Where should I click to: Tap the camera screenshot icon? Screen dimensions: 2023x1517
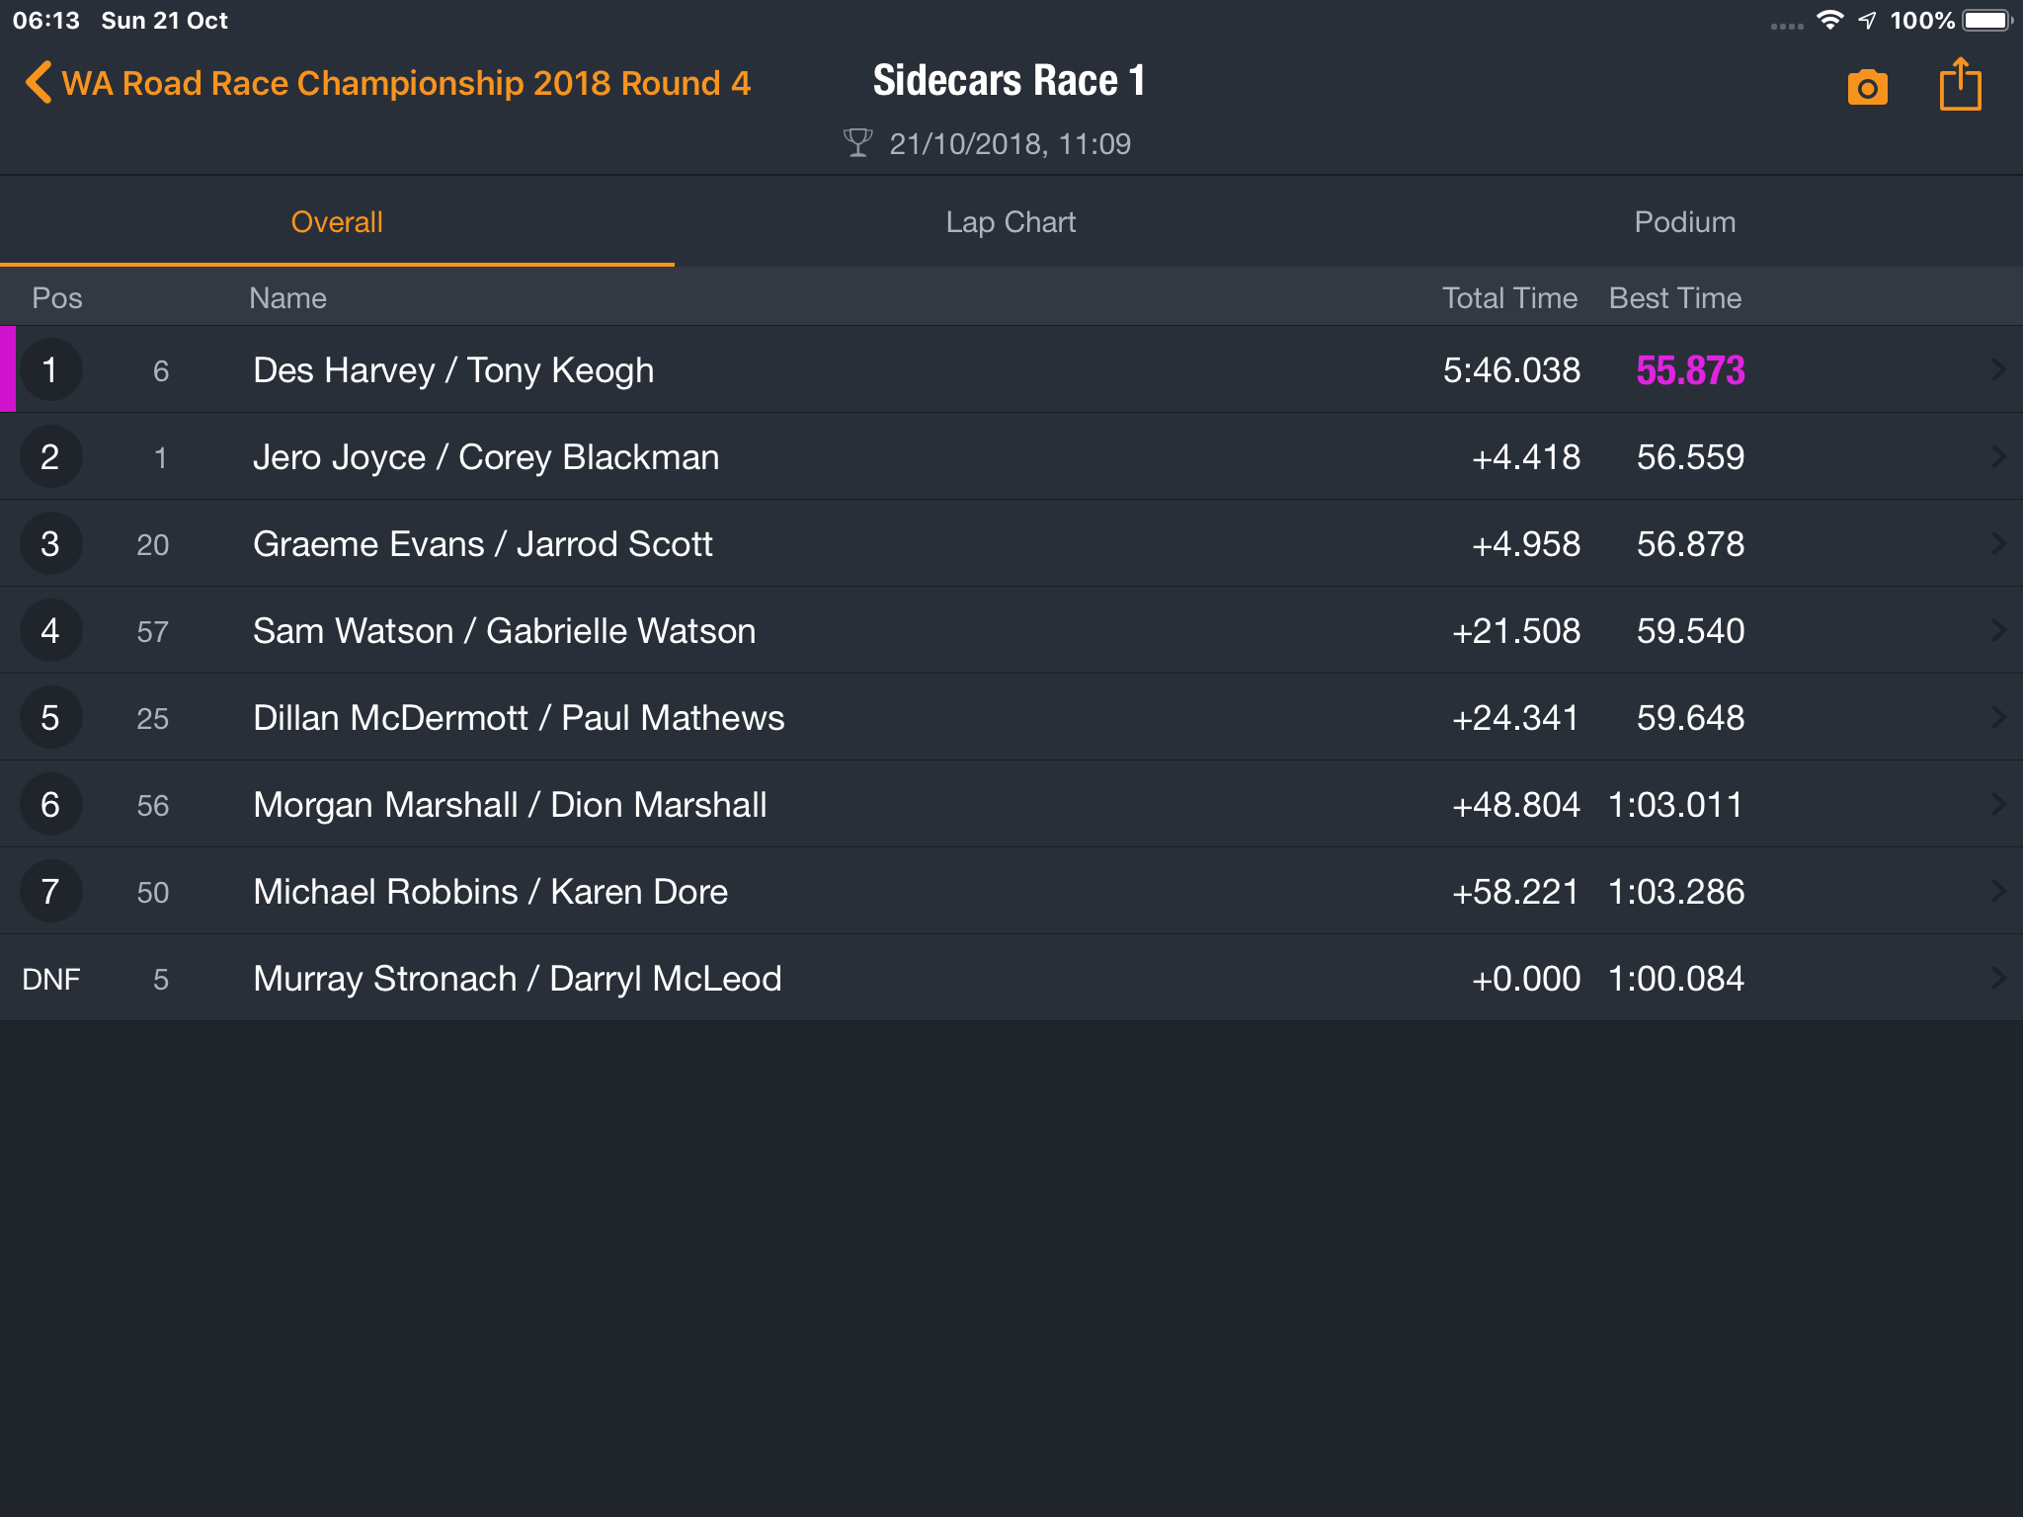tap(1867, 87)
